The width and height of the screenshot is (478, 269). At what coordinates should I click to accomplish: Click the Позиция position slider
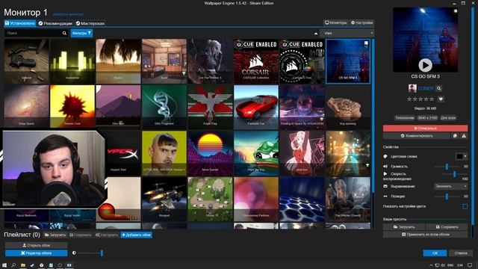pos(447,197)
